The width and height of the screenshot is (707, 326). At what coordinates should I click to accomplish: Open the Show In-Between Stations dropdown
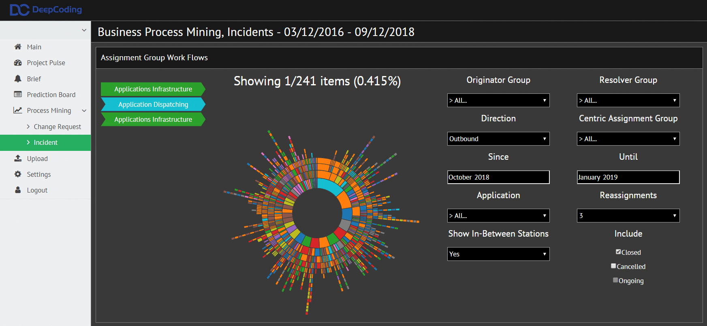coord(498,254)
